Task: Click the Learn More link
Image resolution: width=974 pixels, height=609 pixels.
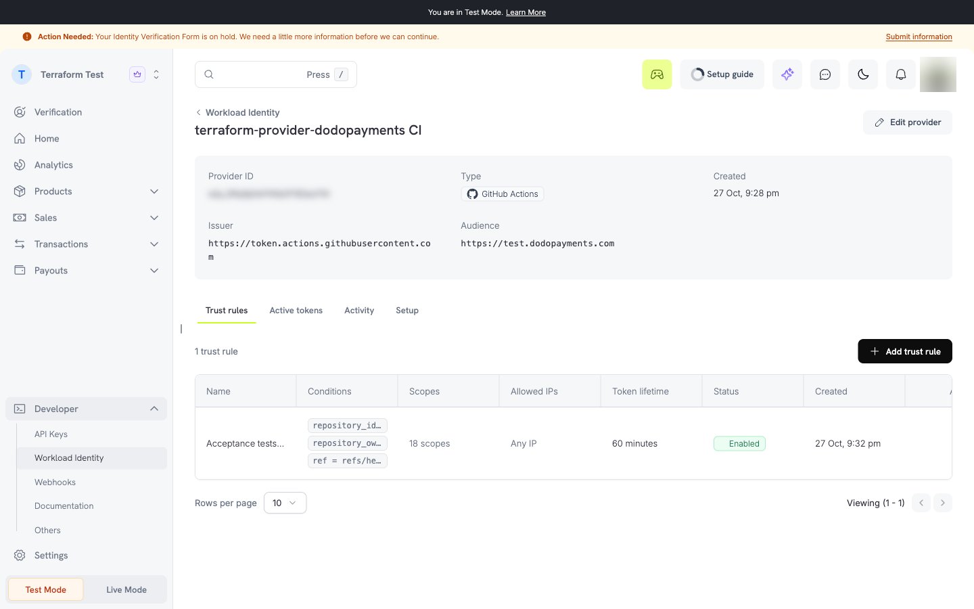Action: (x=526, y=12)
